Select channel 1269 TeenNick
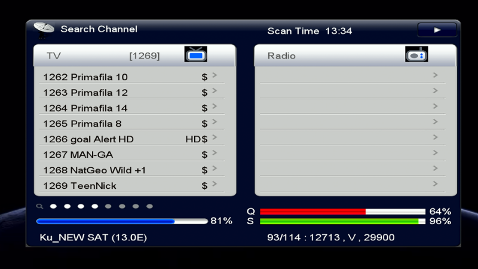 132,184
